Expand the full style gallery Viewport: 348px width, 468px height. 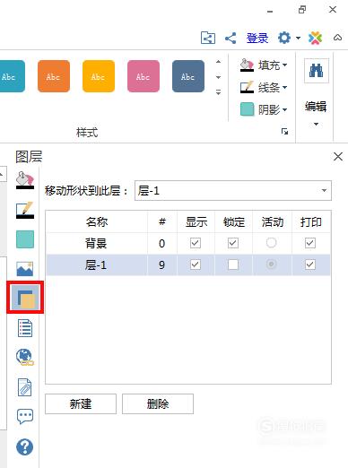point(219,92)
